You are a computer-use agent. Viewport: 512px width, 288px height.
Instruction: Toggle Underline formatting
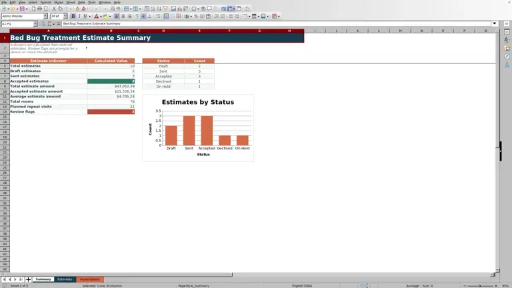click(x=85, y=16)
